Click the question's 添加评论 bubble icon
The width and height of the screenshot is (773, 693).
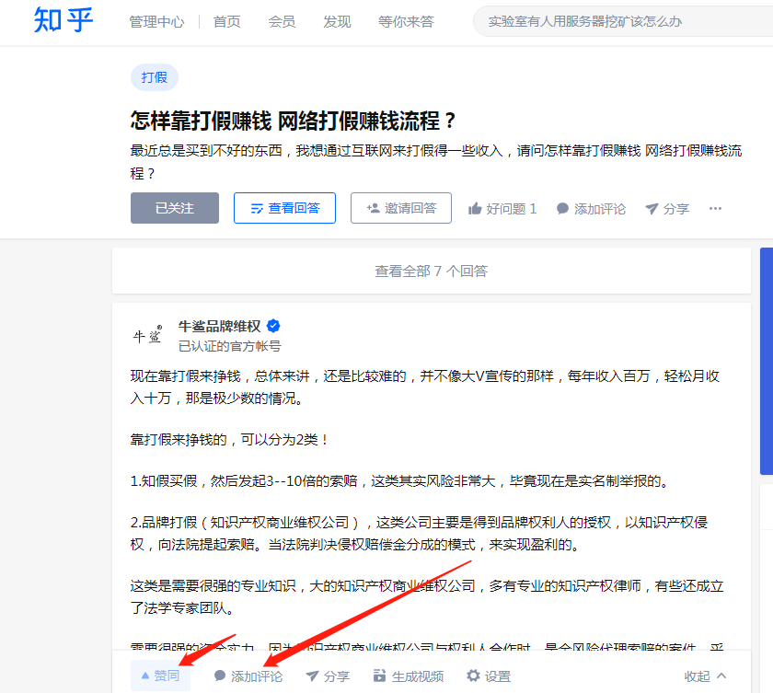562,209
